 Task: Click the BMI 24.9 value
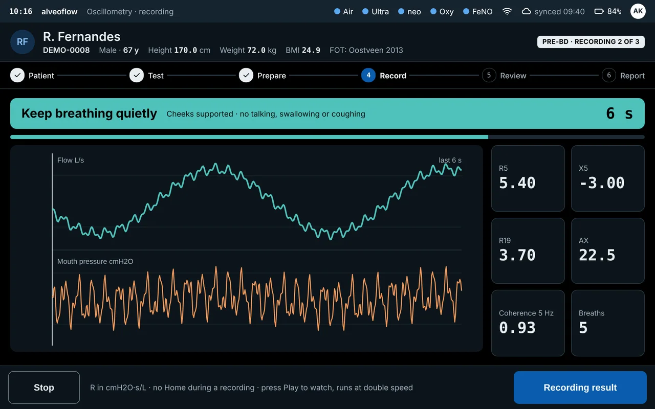(x=303, y=50)
